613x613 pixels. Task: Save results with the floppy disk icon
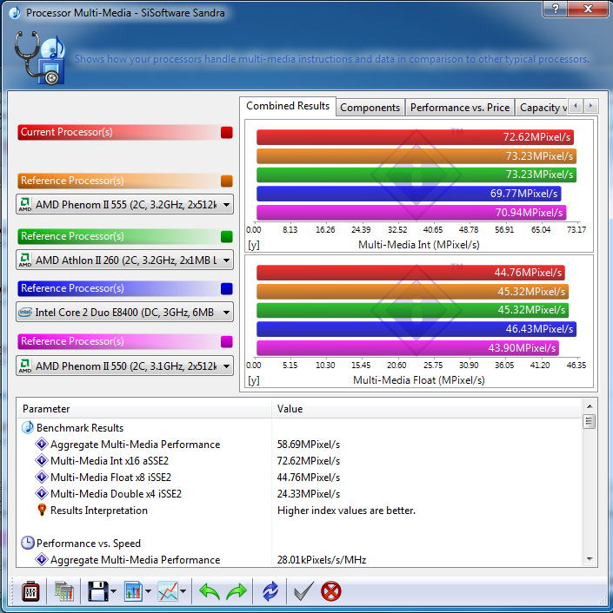(98, 591)
